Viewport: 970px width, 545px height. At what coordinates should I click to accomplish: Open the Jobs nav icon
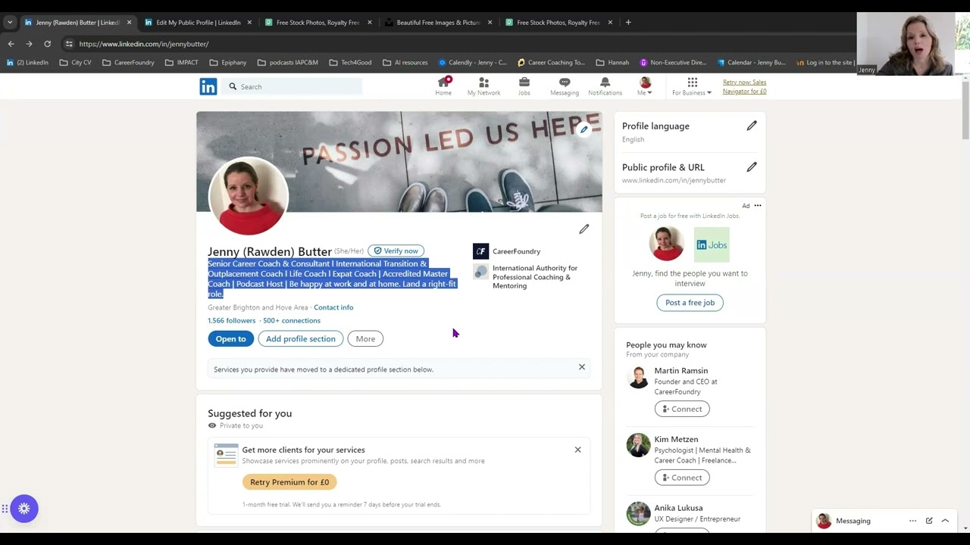tap(524, 86)
